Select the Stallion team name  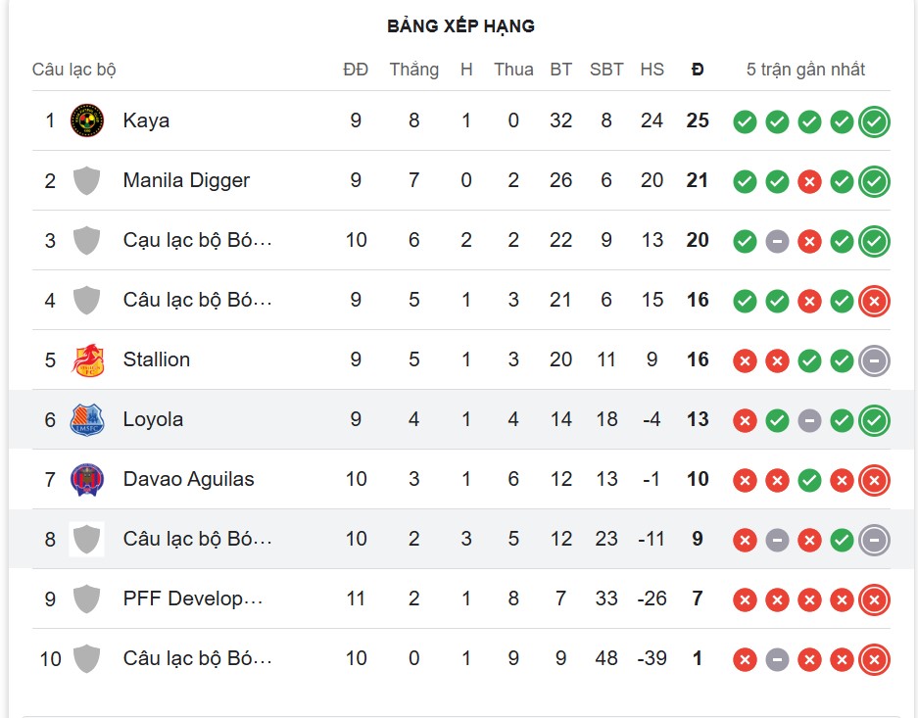[x=157, y=359]
